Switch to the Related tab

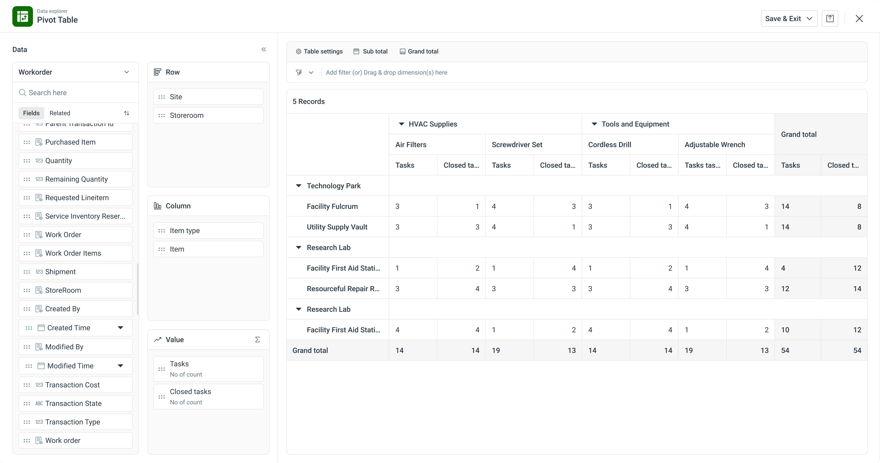tap(60, 113)
